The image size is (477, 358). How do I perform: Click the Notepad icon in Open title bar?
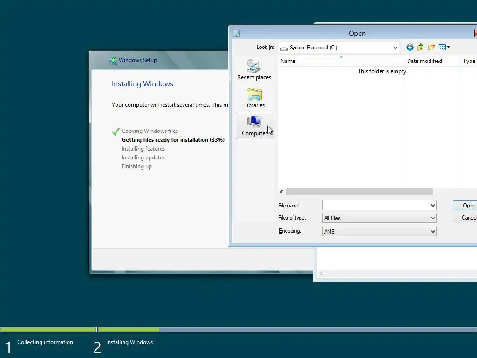[x=237, y=33]
